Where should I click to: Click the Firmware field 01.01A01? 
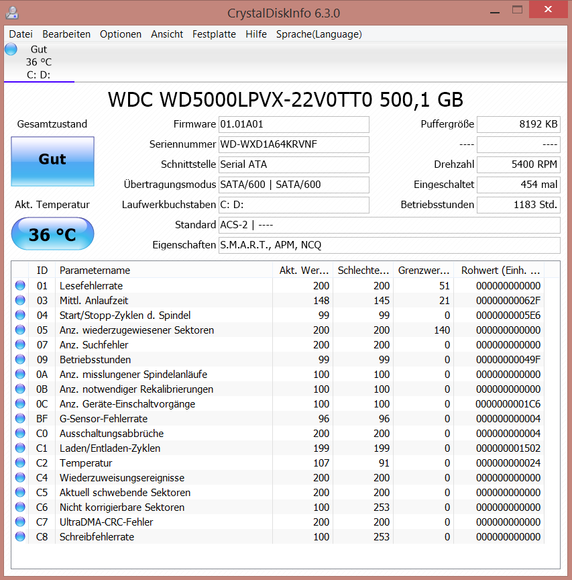[x=294, y=124]
